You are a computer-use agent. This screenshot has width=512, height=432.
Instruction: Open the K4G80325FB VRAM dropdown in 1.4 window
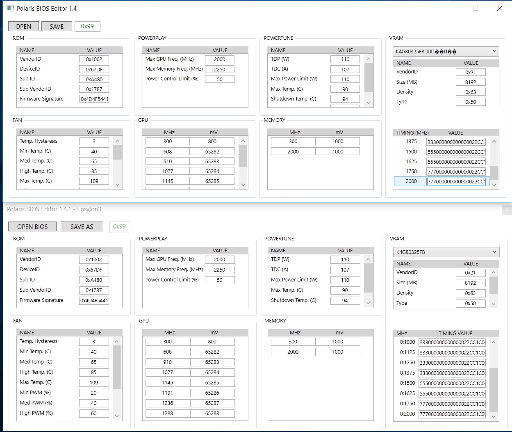point(446,52)
